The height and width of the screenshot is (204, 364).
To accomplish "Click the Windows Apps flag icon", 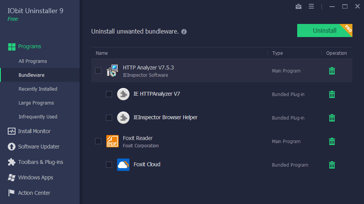I will [x=12, y=178].
